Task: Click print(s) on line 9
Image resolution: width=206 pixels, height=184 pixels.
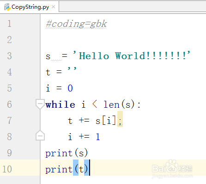Action: pos(67,153)
